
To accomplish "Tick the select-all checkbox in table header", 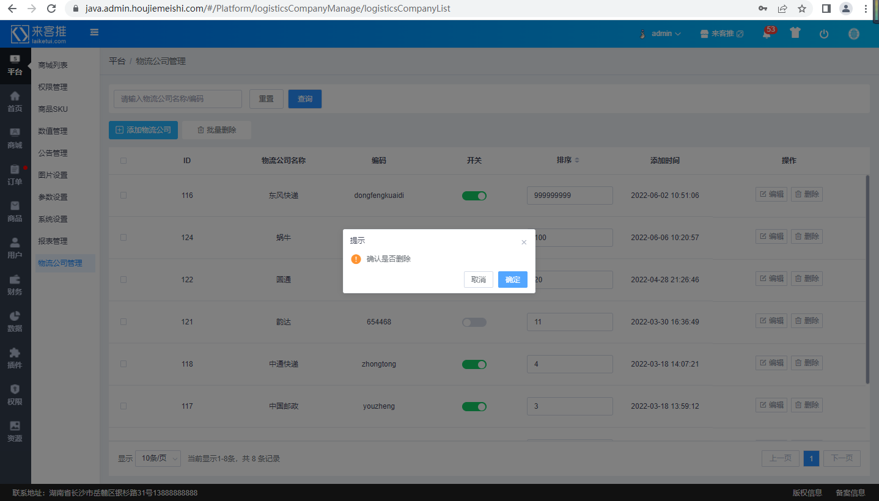I will (x=123, y=161).
